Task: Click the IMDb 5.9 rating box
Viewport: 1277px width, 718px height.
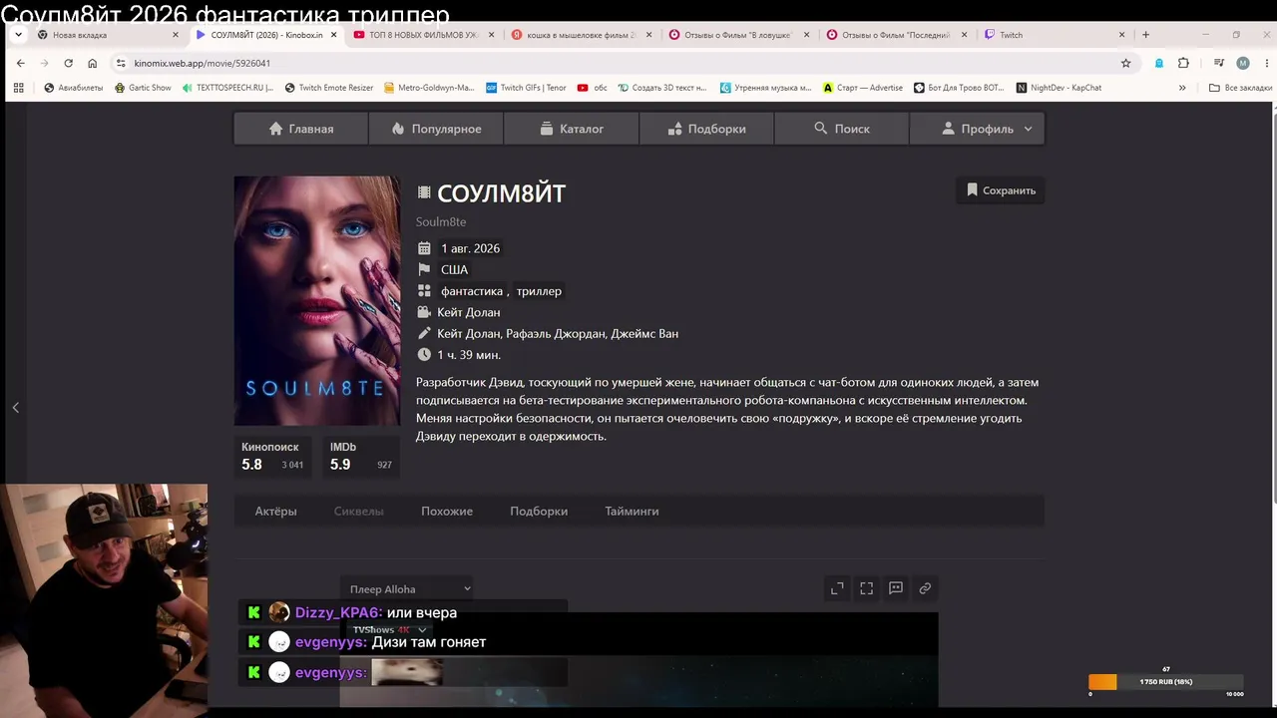Action: 361,457
